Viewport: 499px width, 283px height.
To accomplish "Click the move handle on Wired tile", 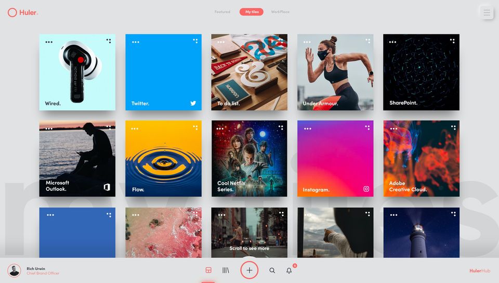I will [109, 41].
